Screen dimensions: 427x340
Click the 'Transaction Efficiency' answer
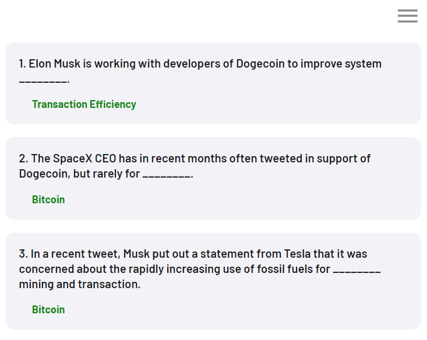point(84,104)
